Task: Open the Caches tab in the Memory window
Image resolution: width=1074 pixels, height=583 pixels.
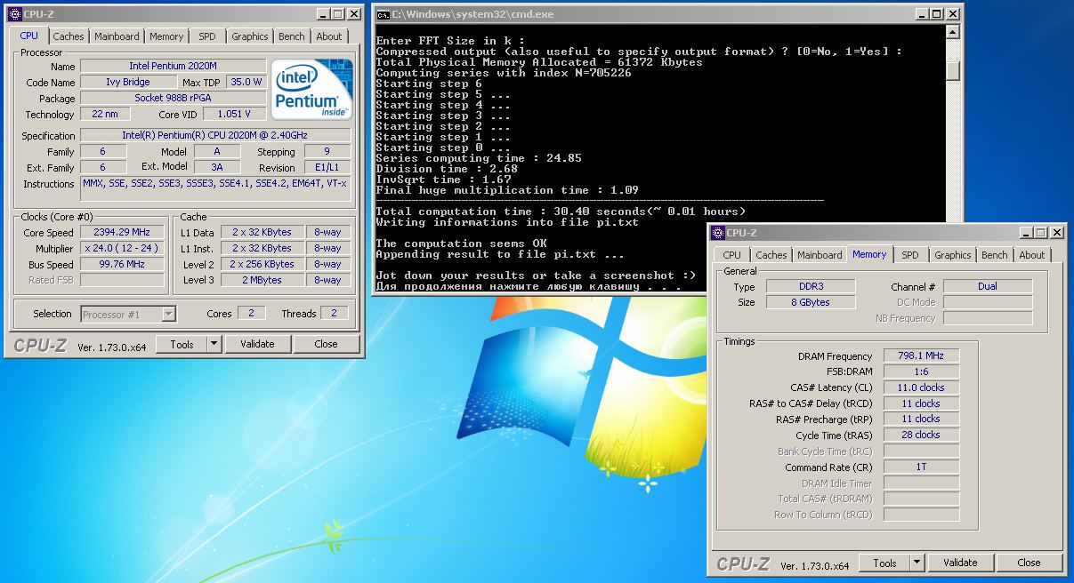Action: [771, 255]
